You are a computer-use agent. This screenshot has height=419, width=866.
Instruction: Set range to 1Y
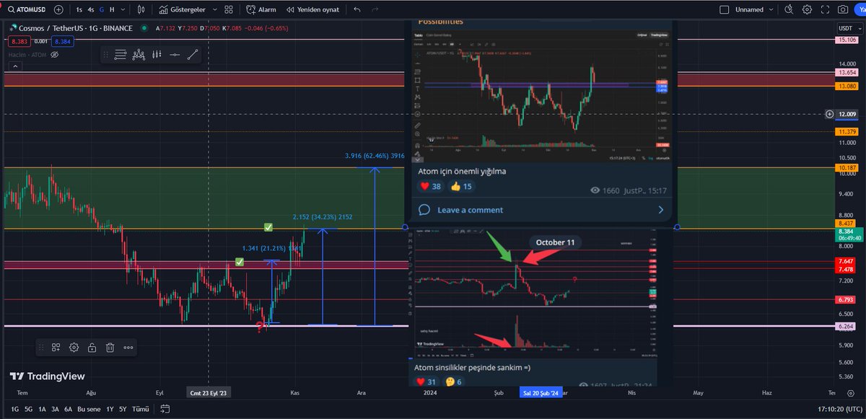click(109, 410)
